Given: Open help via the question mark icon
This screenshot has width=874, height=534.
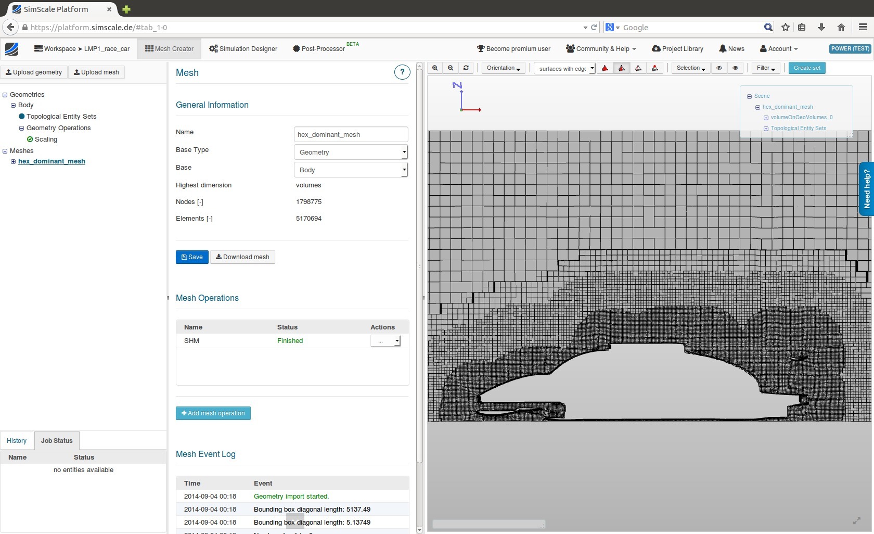Looking at the screenshot, I should [402, 72].
